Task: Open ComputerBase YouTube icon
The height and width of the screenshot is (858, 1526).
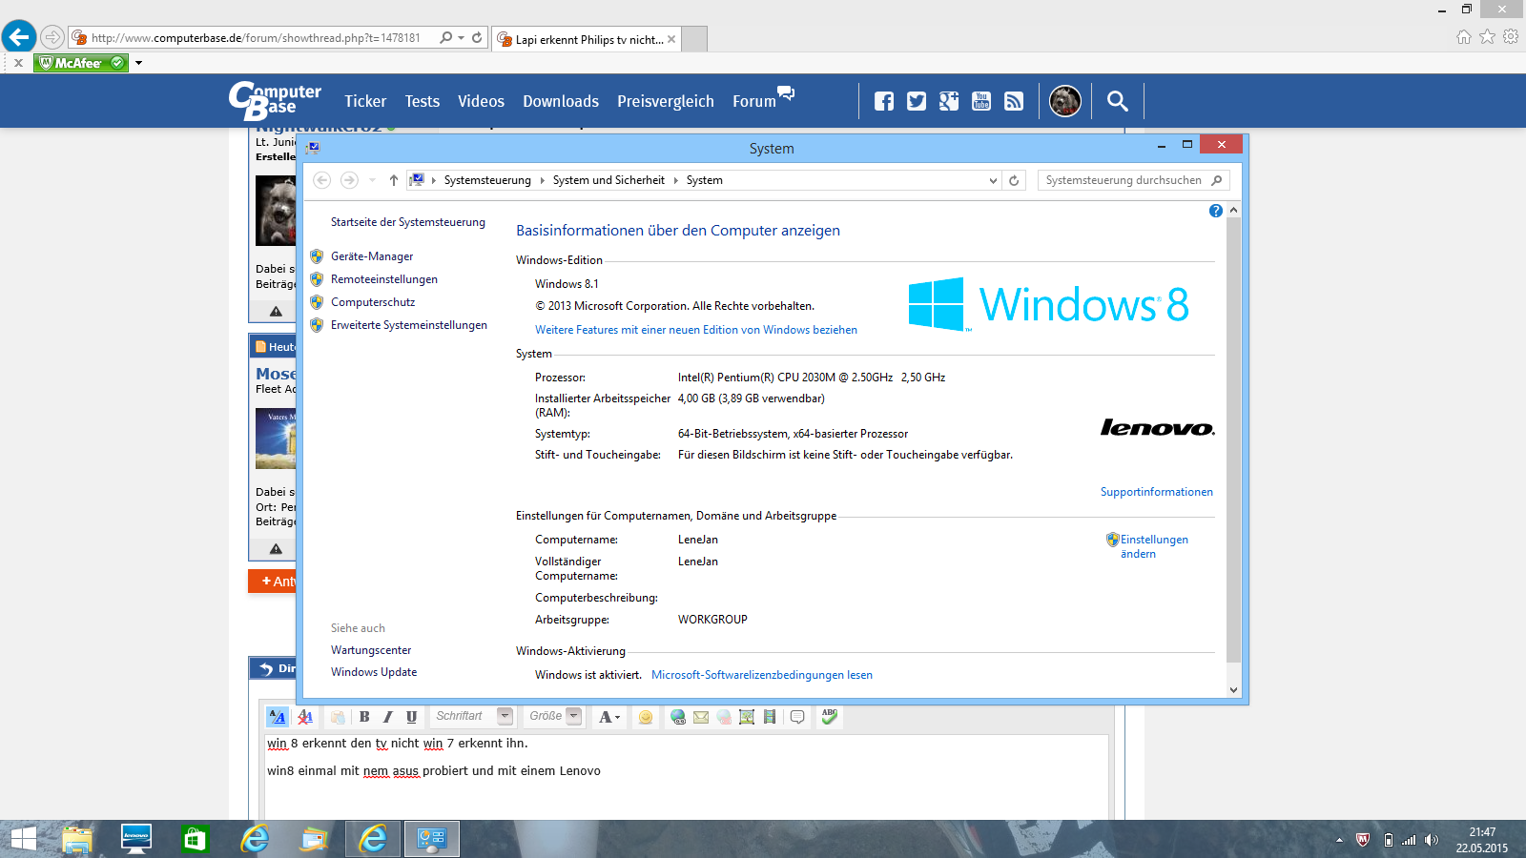Action: pos(981,101)
